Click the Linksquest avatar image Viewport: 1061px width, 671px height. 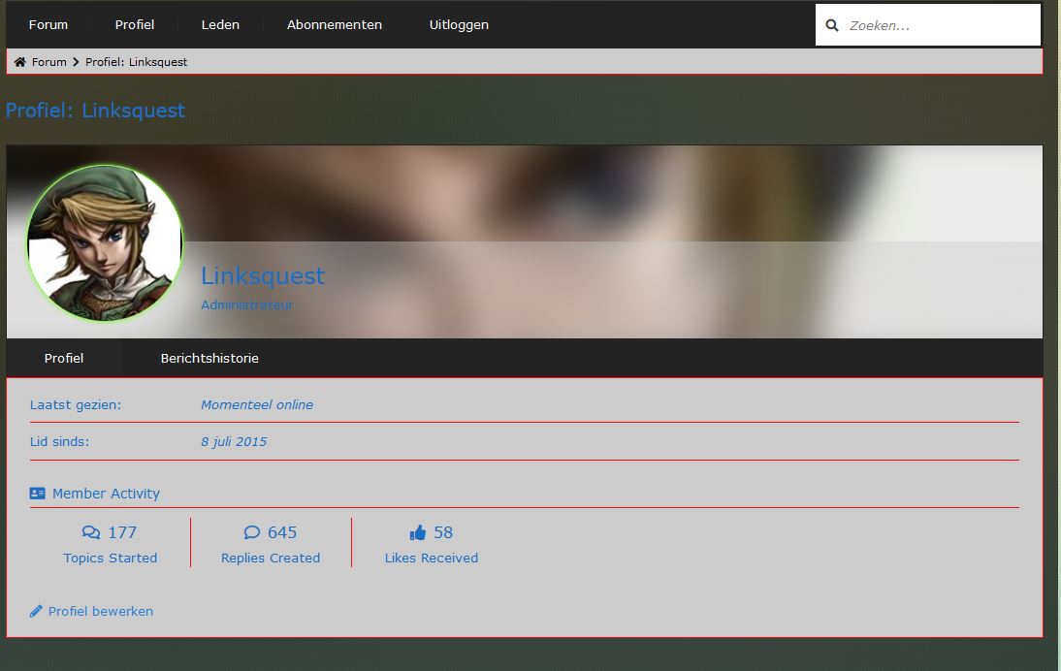click(105, 243)
